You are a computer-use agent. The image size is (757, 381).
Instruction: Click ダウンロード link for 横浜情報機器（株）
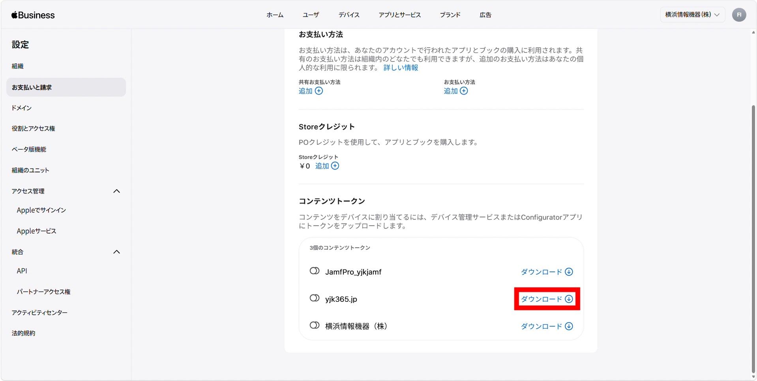coord(542,326)
